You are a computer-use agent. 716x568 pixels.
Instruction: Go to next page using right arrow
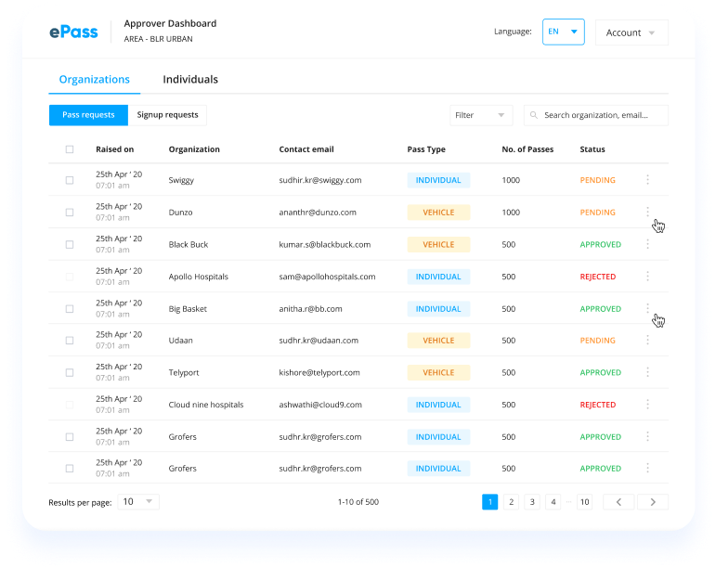(x=653, y=502)
